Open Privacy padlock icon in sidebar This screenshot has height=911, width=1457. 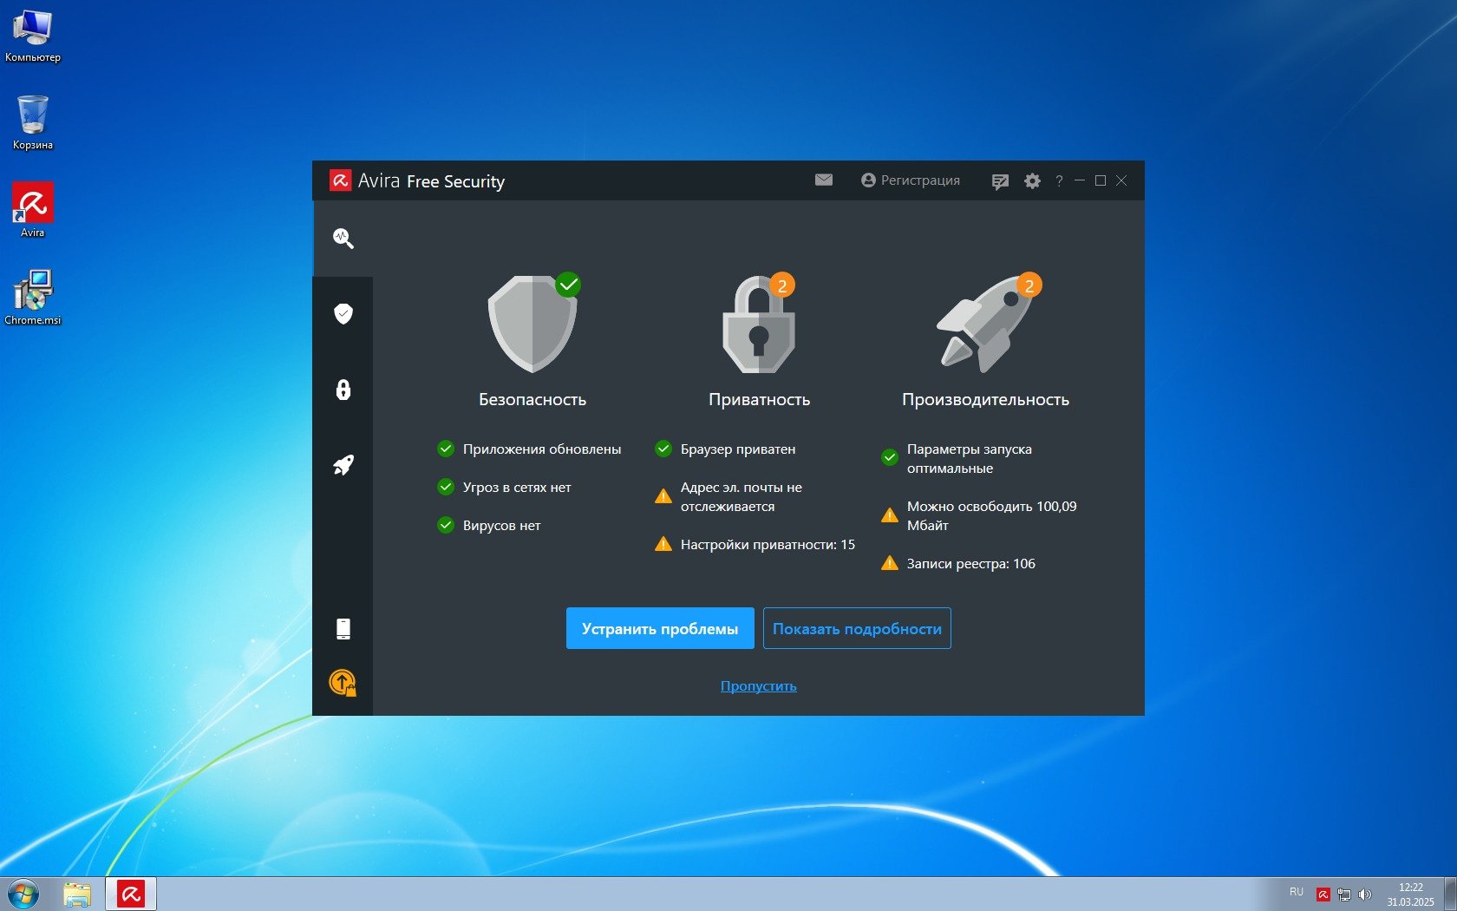pyautogui.click(x=343, y=390)
